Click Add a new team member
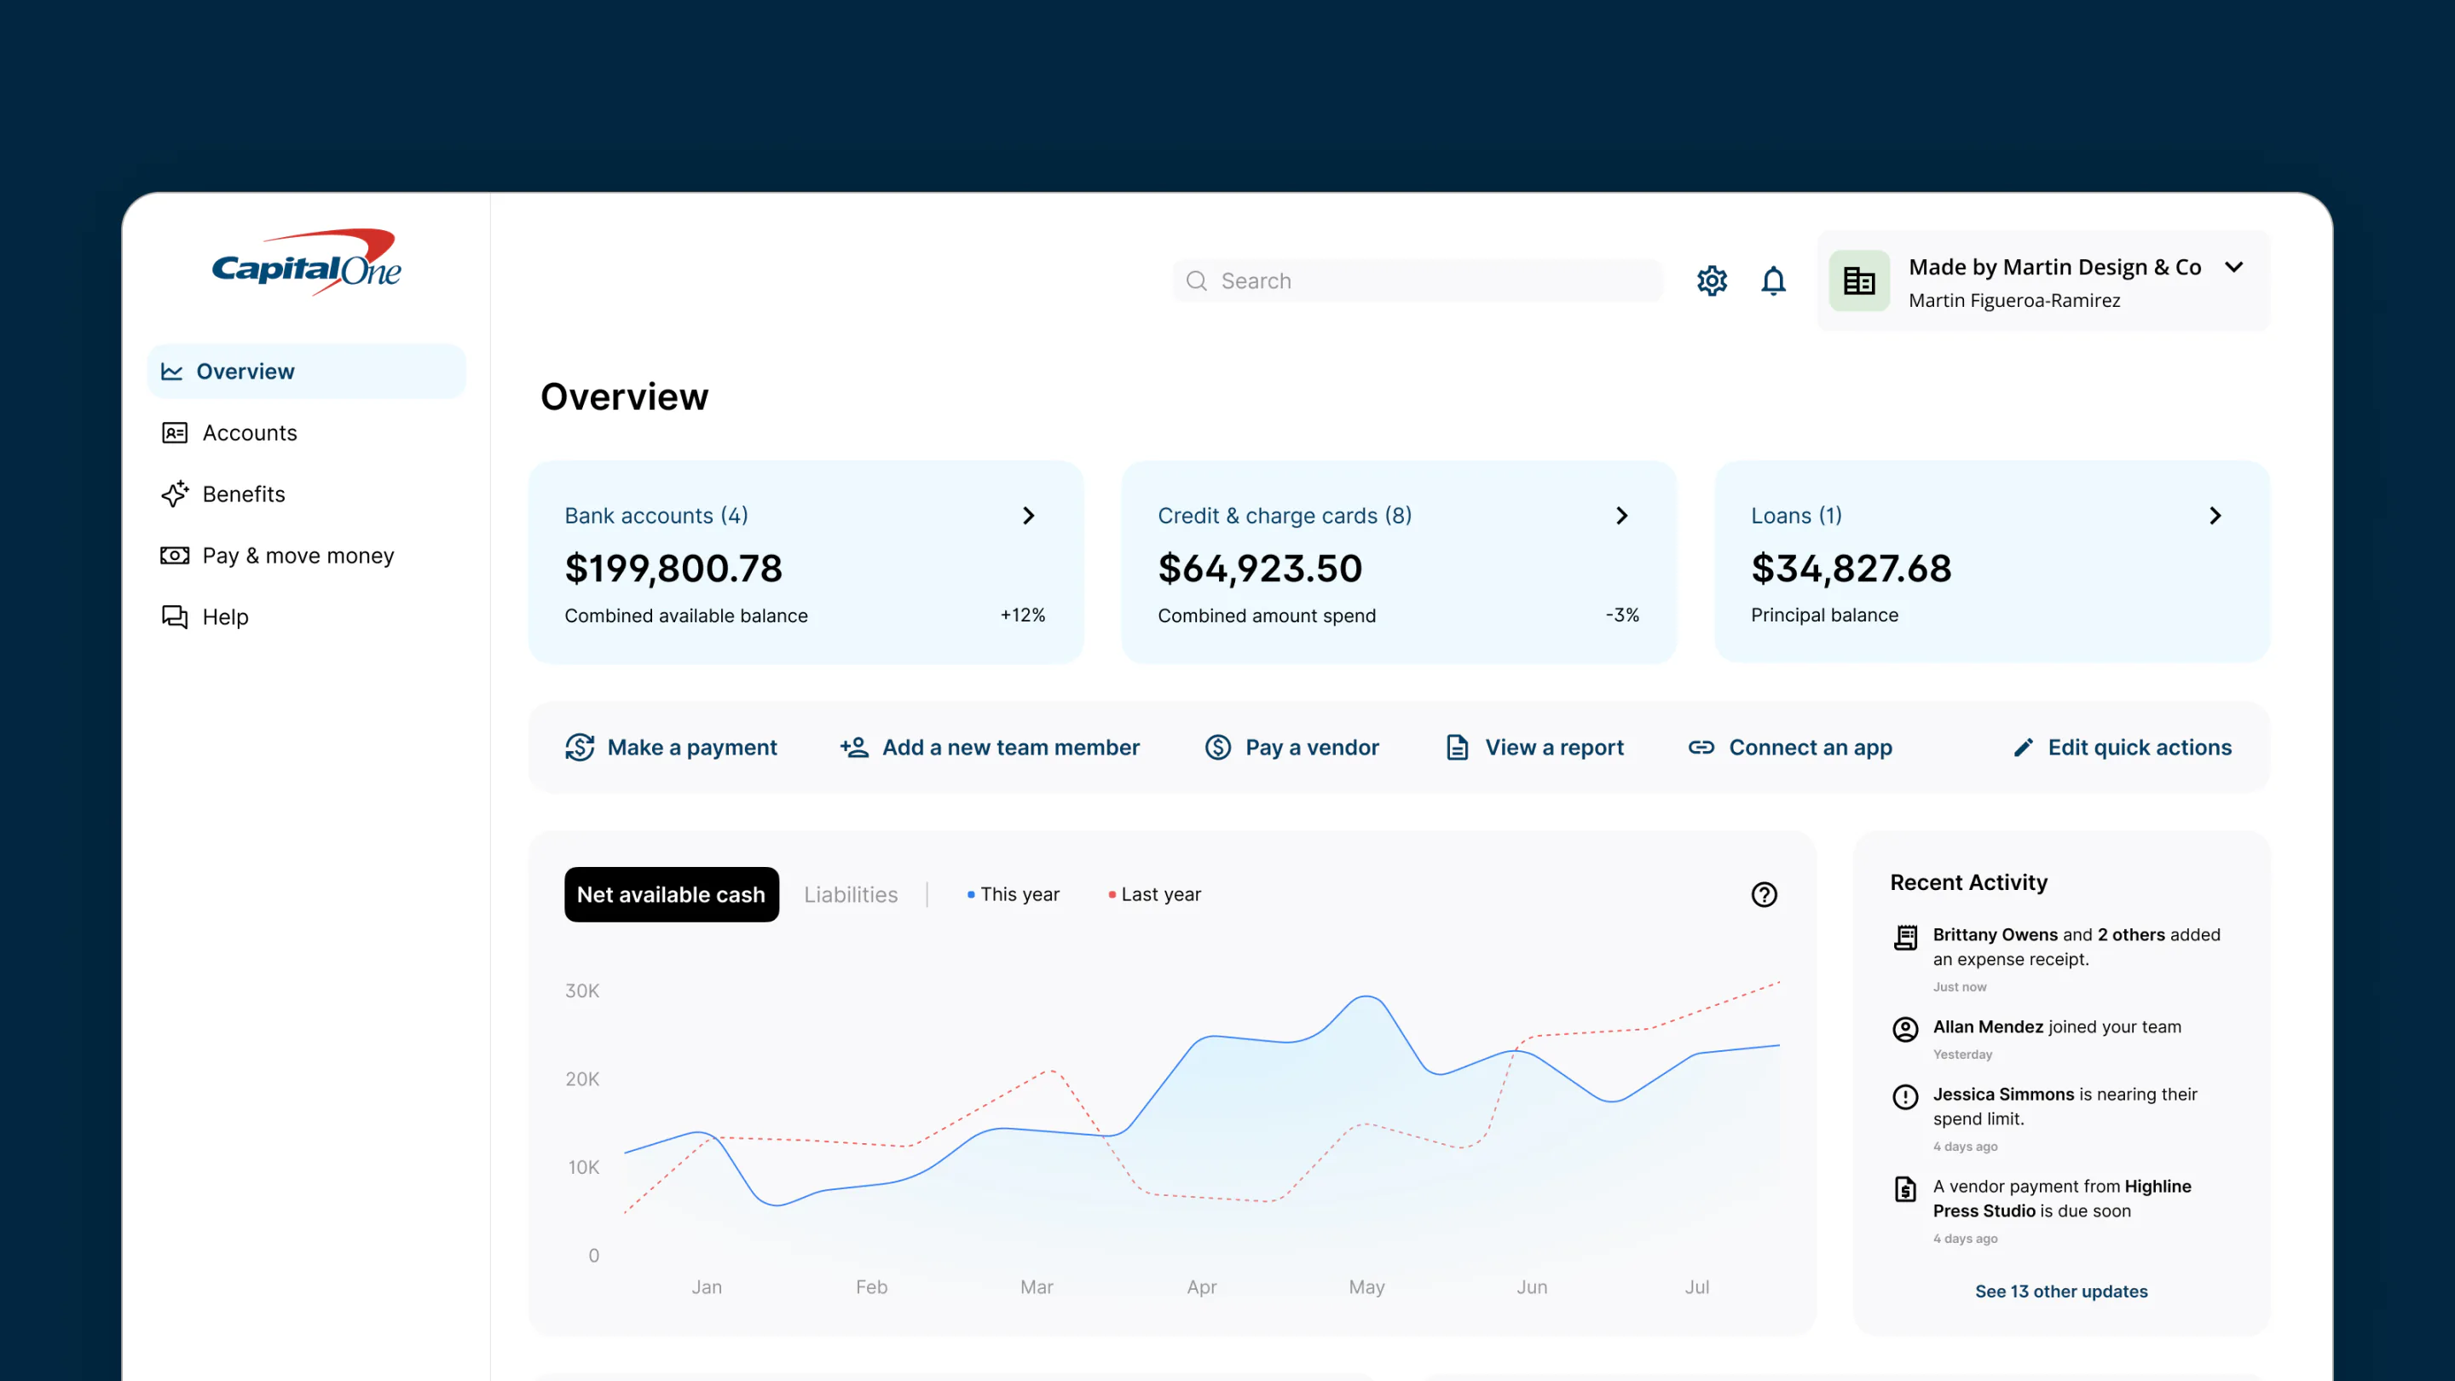This screenshot has height=1381, width=2455. 989,748
